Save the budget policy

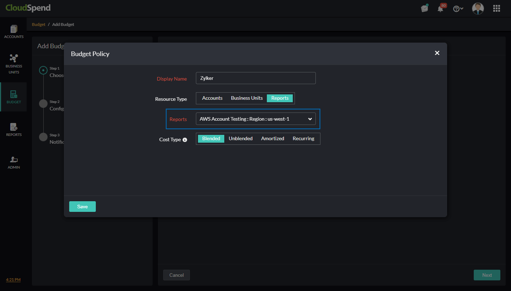pyautogui.click(x=82, y=207)
